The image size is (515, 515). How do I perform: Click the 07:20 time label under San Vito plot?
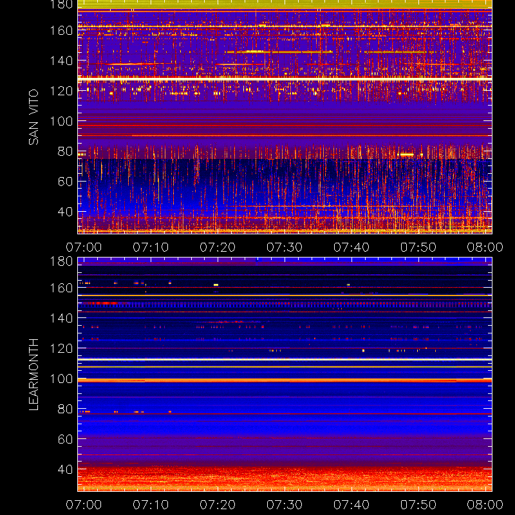coord(218,247)
